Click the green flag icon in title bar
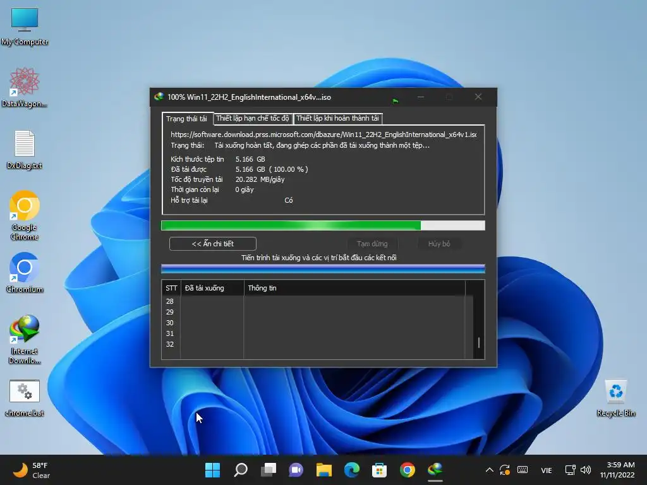The width and height of the screenshot is (647, 485). pos(396,101)
